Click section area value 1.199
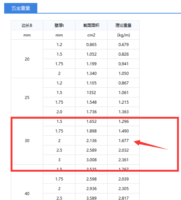Viewport: 181px width, 200px height. coord(91,64)
